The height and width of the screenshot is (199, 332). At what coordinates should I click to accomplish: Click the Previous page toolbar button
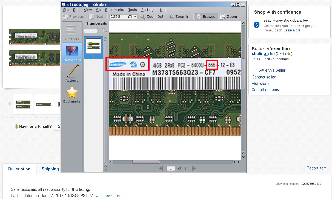click(x=73, y=17)
